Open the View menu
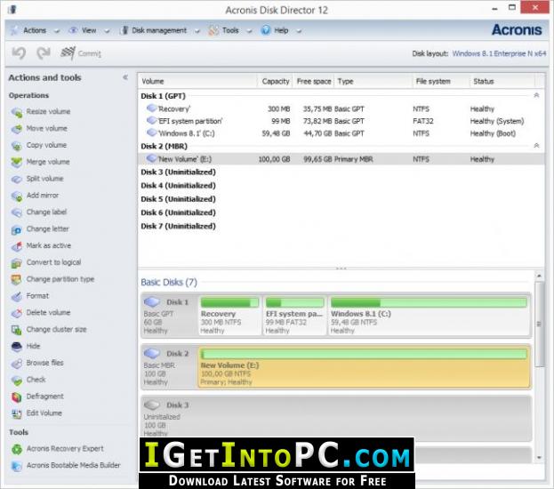This screenshot has width=554, height=489. (x=89, y=31)
